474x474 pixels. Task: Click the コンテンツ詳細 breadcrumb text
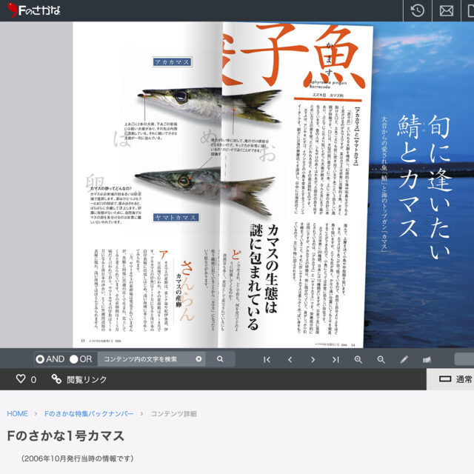click(174, 413)
